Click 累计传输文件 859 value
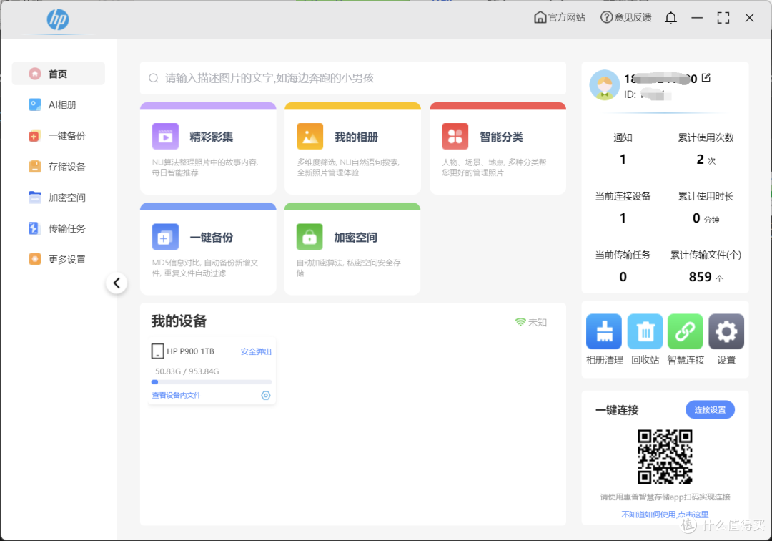Viewport: 772px width, 541px height. pos(700,277)
